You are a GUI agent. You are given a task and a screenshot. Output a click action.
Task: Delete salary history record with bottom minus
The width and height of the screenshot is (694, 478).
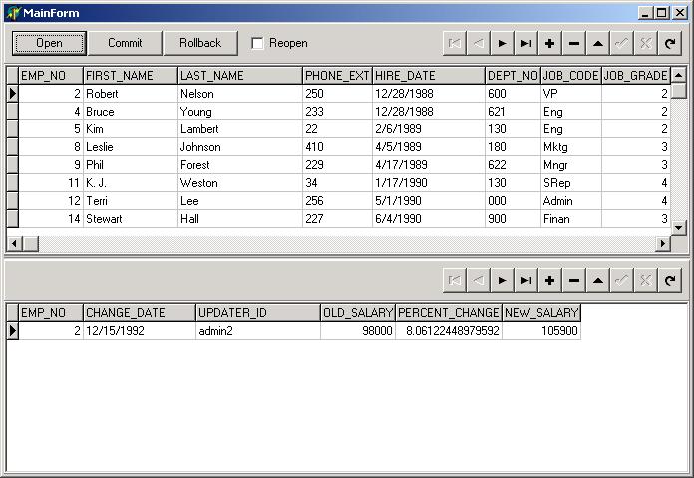574,281
